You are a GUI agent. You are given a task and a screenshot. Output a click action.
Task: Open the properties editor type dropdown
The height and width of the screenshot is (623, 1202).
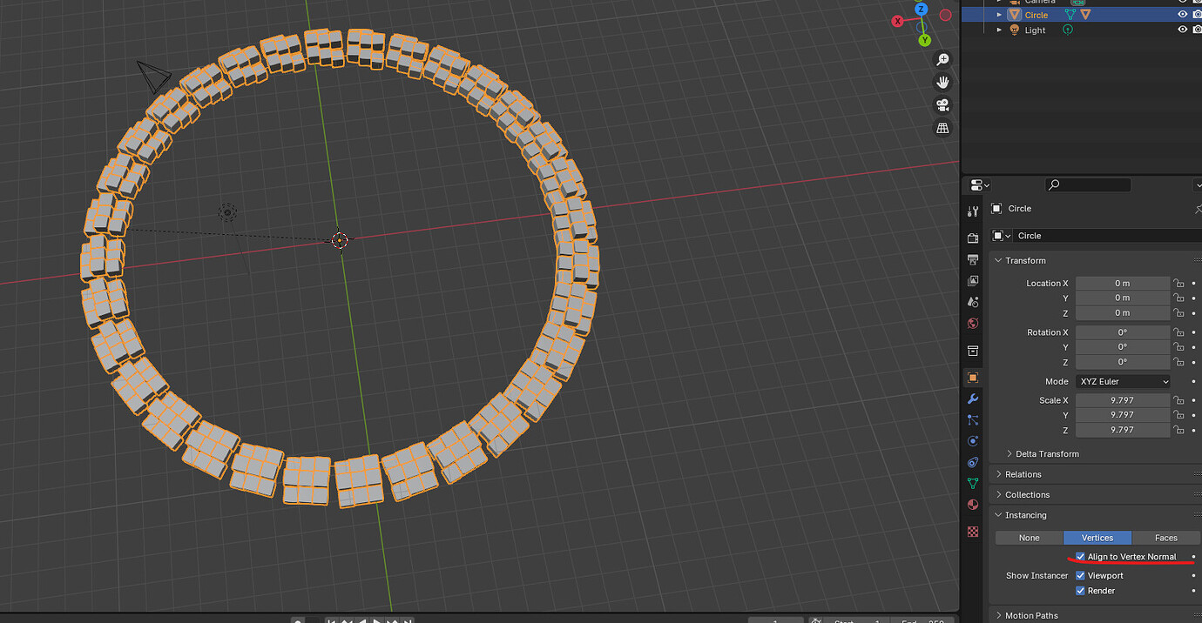pyautogui.click(x=980, y=185)
